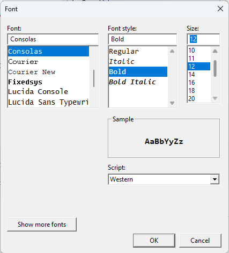Click the size list down arrow
The width and height of the screenshot is (229, 253).
(x=215, y=98)
